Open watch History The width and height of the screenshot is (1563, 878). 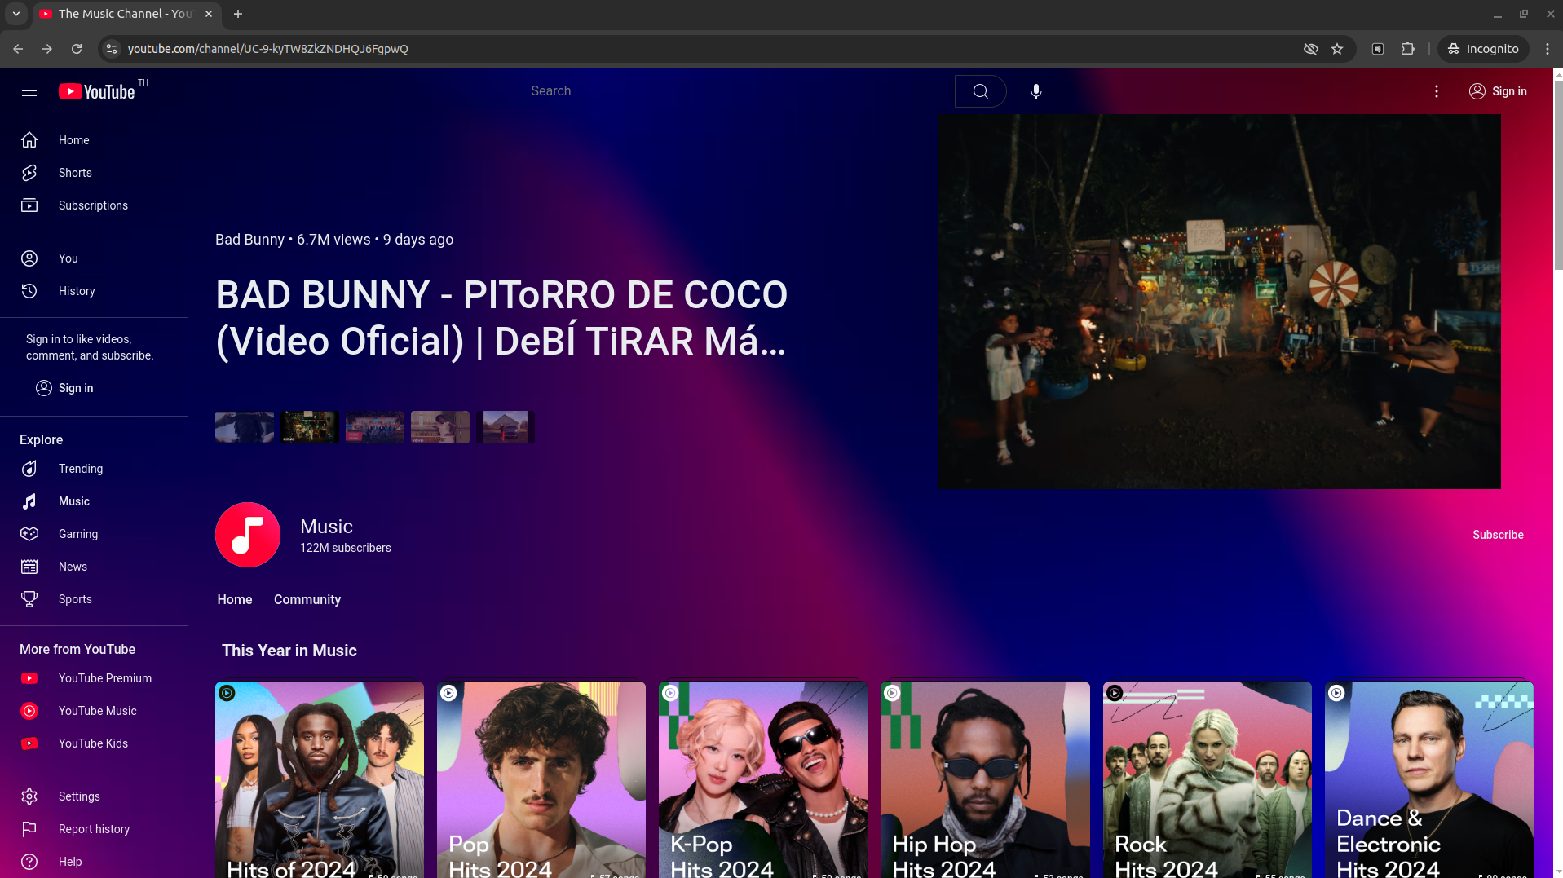76,291
